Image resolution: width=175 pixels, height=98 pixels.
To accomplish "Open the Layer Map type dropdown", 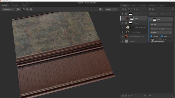I will click(x=161, y=24).
